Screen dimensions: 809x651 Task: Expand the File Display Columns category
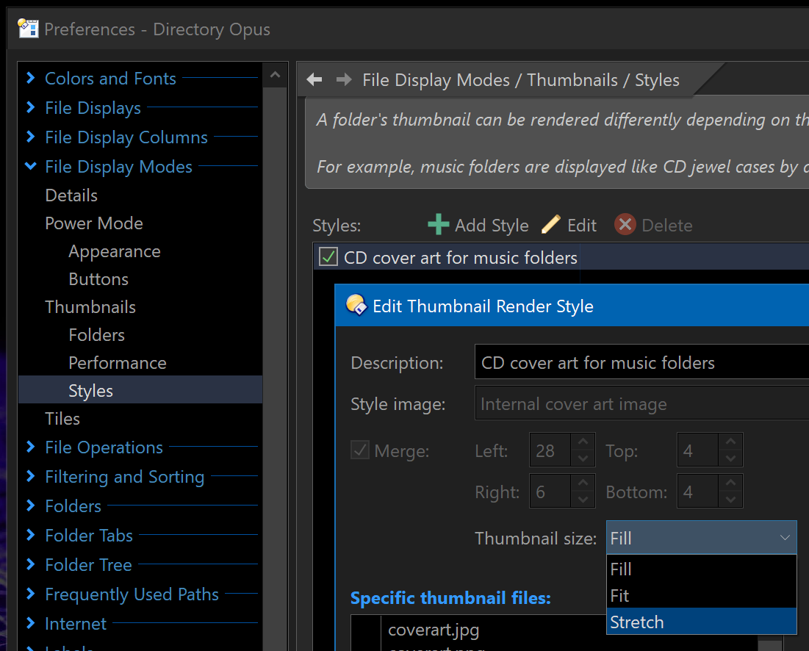coord(30,137)
